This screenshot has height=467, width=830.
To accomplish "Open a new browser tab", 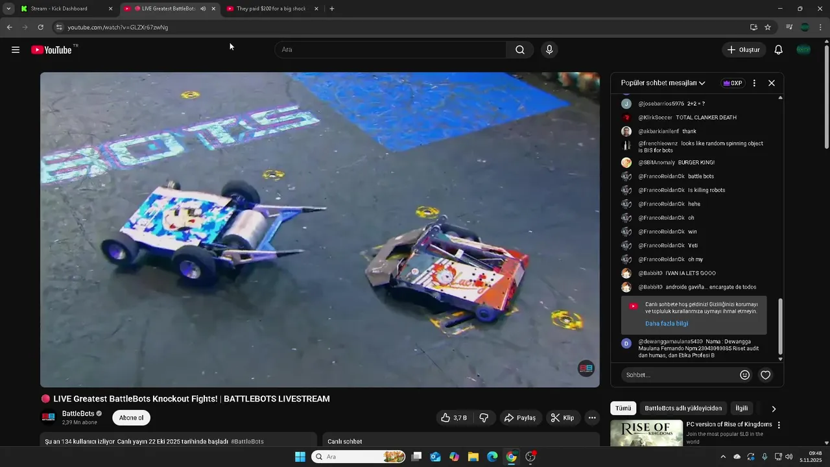I will coord(332,8).
